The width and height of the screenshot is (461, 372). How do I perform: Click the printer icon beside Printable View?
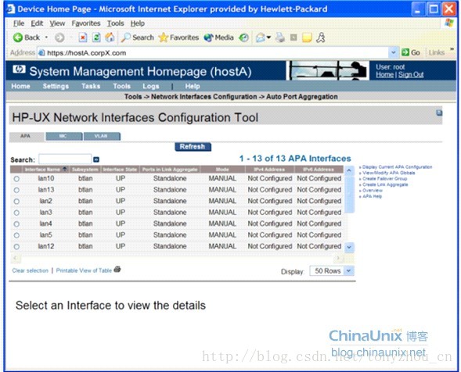click(x=117, y=269)
